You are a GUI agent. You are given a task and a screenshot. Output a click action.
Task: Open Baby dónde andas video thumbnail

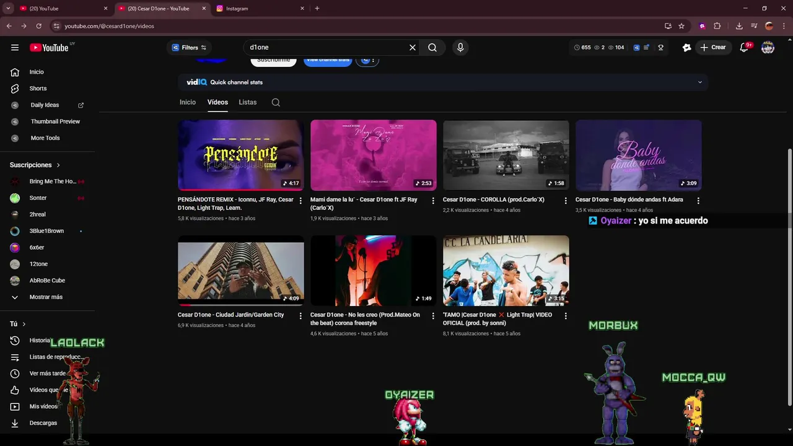(x=639, y=155)
